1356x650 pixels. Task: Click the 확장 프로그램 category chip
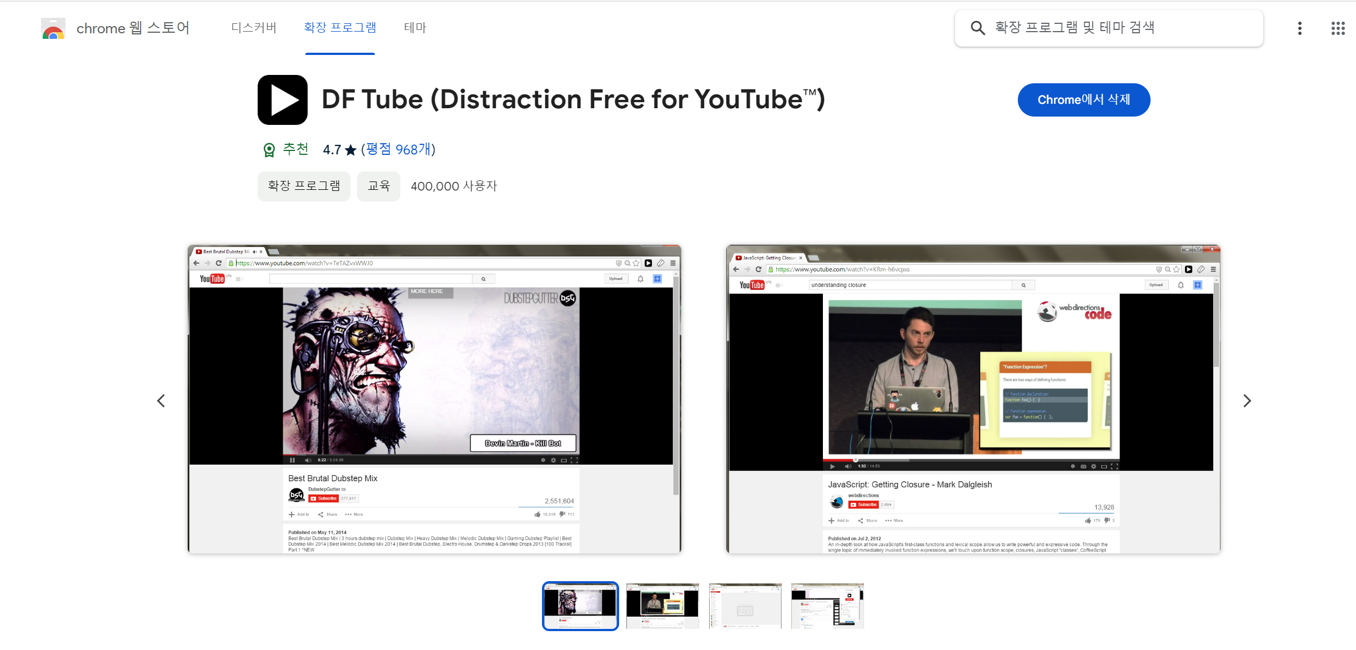coord(304,186)
